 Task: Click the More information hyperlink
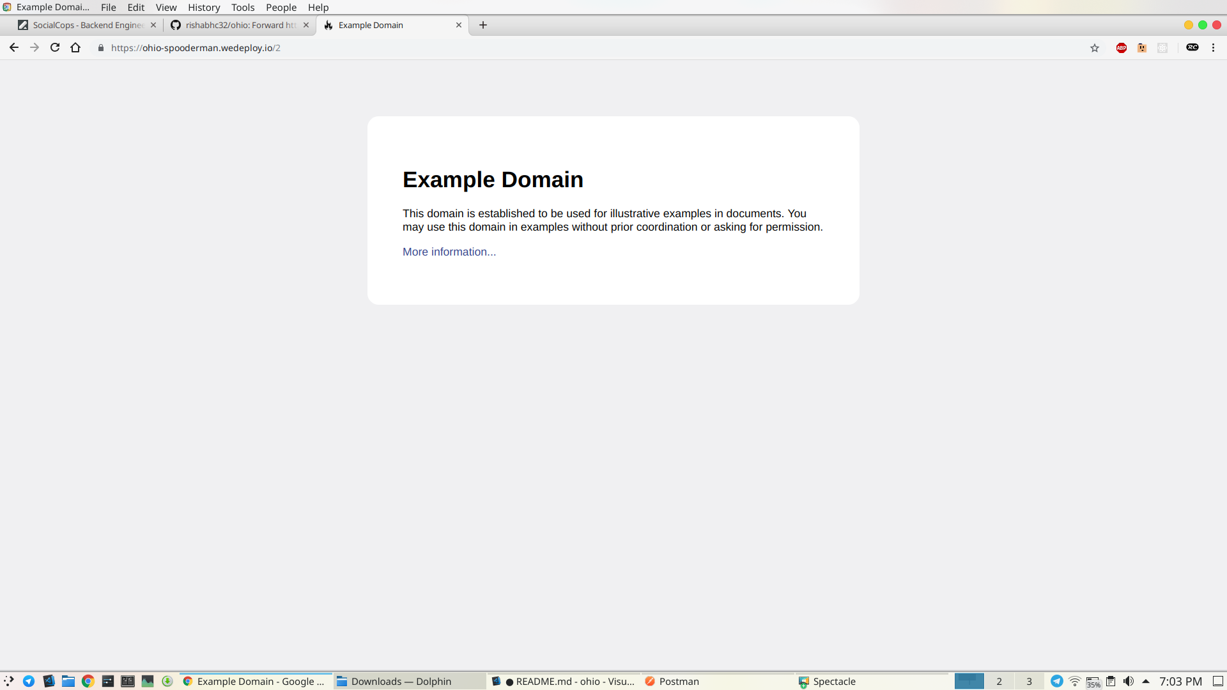(x=449, y=252)
